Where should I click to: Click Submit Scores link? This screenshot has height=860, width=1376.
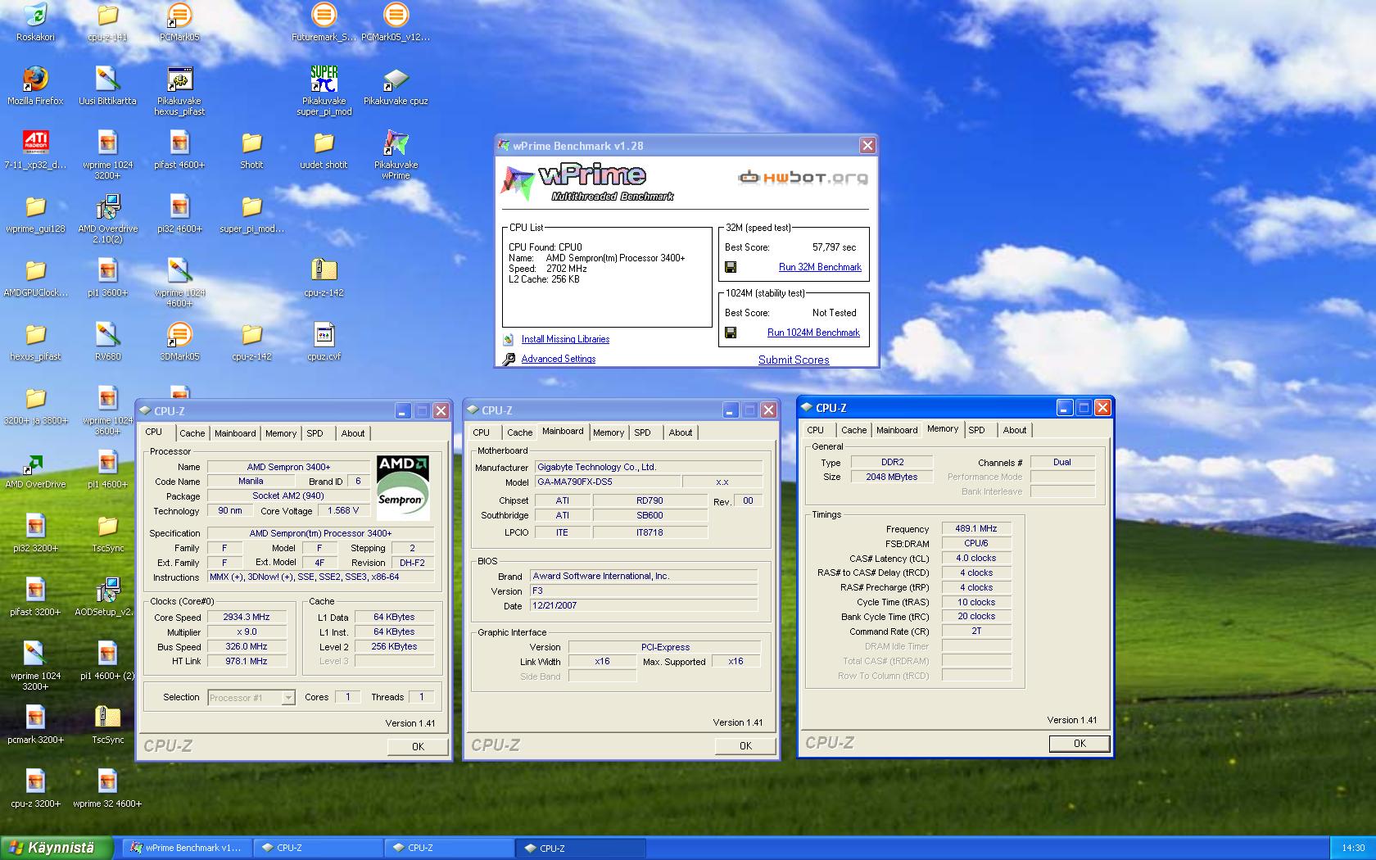[x=794, y=360]
